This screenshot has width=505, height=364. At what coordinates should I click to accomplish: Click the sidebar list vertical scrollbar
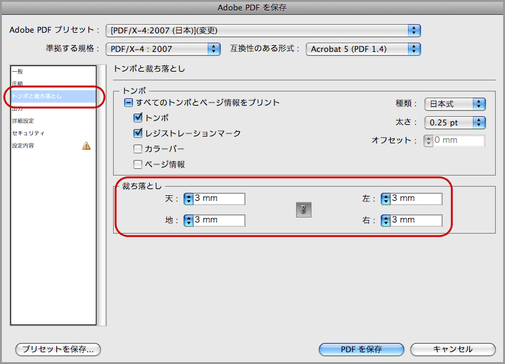tap(102, 195)
